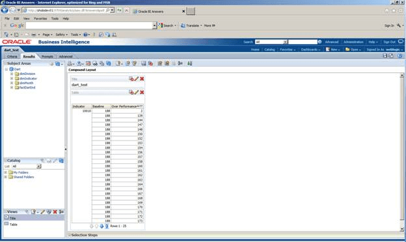Switch to the Advanced tab
406x242 pixels.
[x=66, y=57]
